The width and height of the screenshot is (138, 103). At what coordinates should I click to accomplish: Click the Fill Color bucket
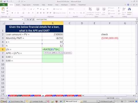28,13
